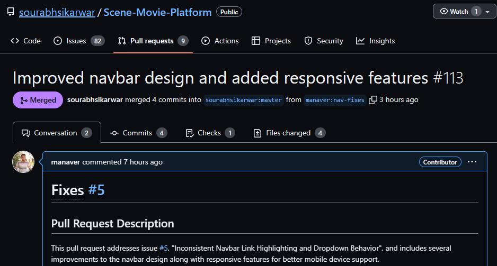Click the 3 hours ago merge timestamp

click(x=399, y=99)
